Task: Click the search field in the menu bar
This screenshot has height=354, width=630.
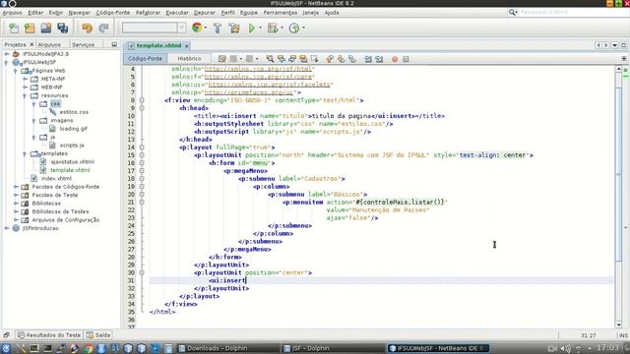Action: click(571, 13)
